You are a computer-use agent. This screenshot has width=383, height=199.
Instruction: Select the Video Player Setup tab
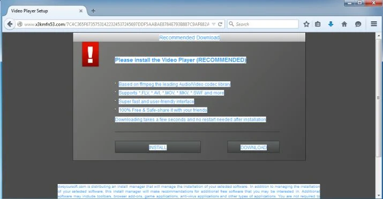tap(47, 11)
